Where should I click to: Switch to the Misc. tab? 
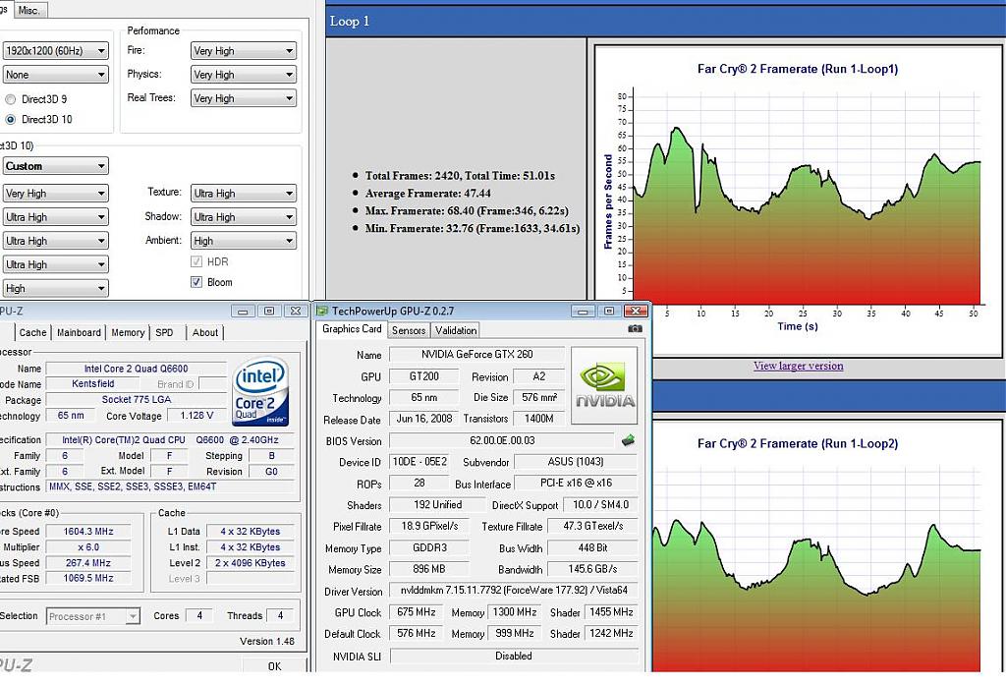pos(28,10)
